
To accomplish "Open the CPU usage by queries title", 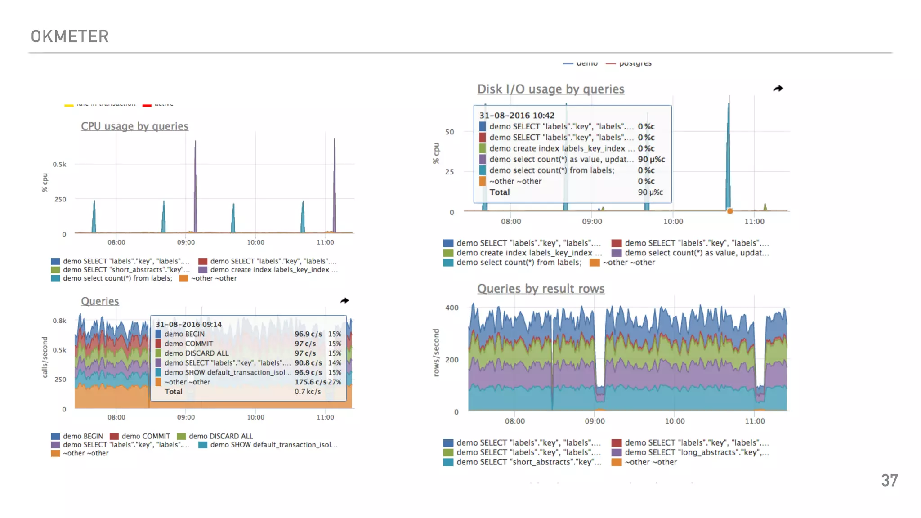I will [134, 126].
